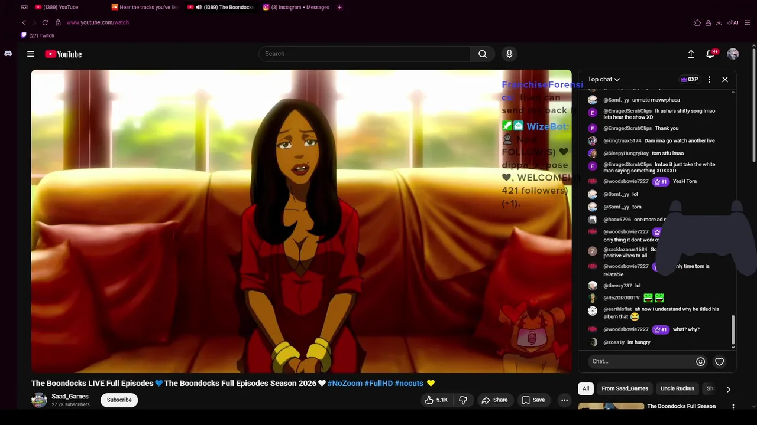Open the Create upload icon
This screenshot has height=425, width=757.
(x=691, y=54)
